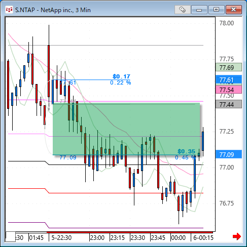Click the S.NTAP window title text
247x247 pixels.
point(53,10)
